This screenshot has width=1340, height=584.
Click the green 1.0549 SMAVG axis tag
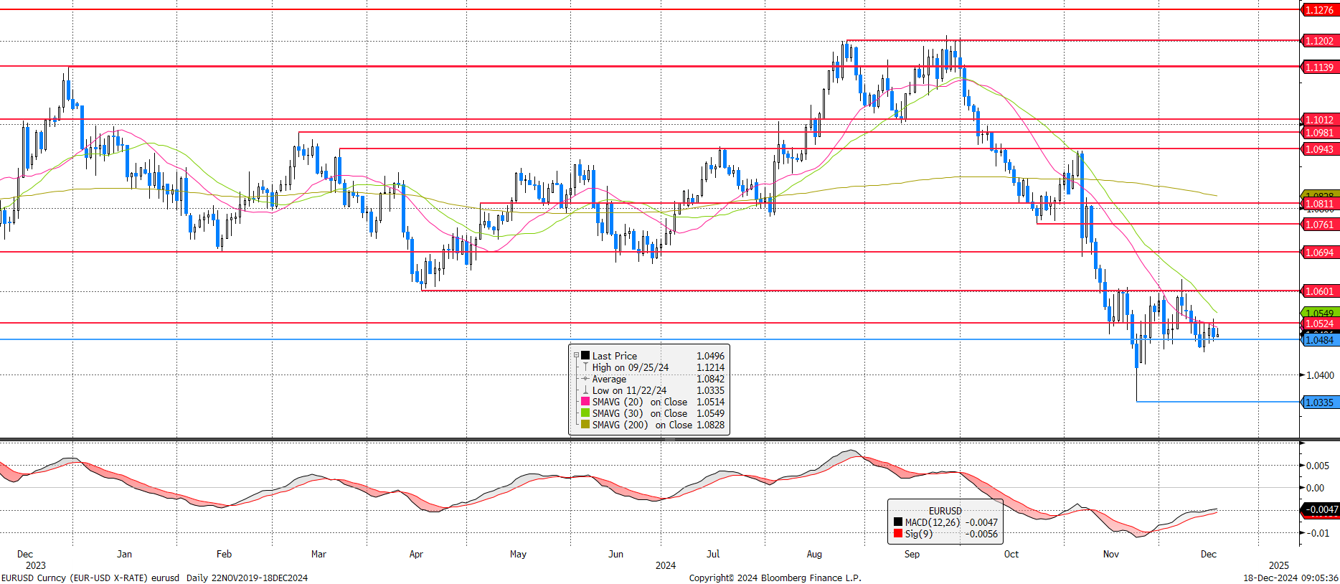click(x=1319, y=313)
